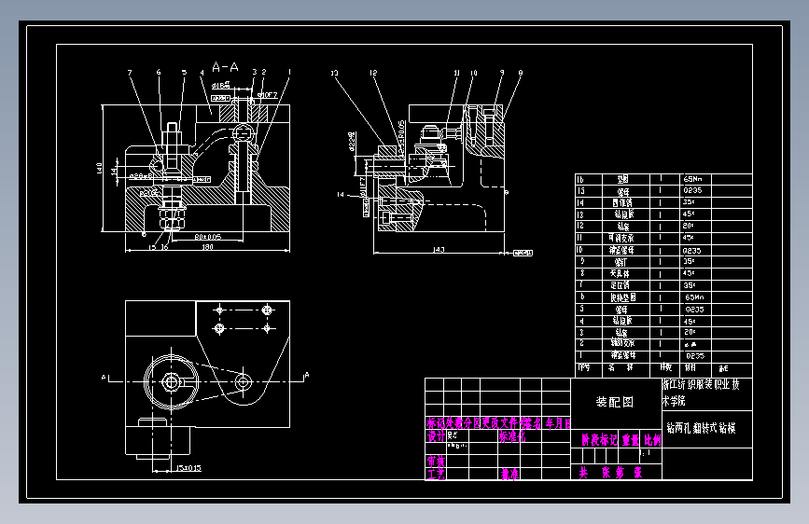Select the hexagonal nut center in plan view

coord(170,382)
